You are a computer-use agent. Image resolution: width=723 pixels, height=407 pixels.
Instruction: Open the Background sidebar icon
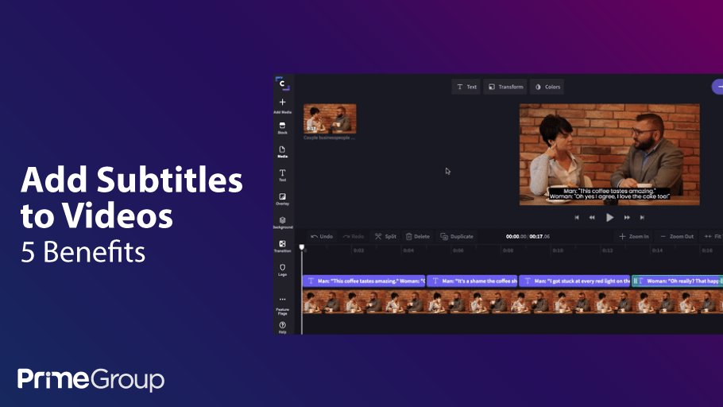coord(283,223)
